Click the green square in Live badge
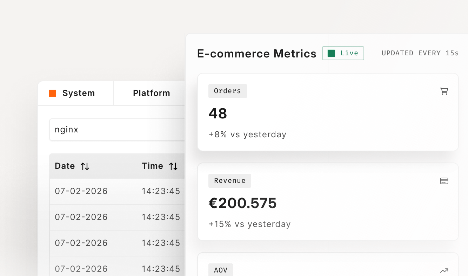This screenshot has width=468, height=276. click(x=331, y=53)
